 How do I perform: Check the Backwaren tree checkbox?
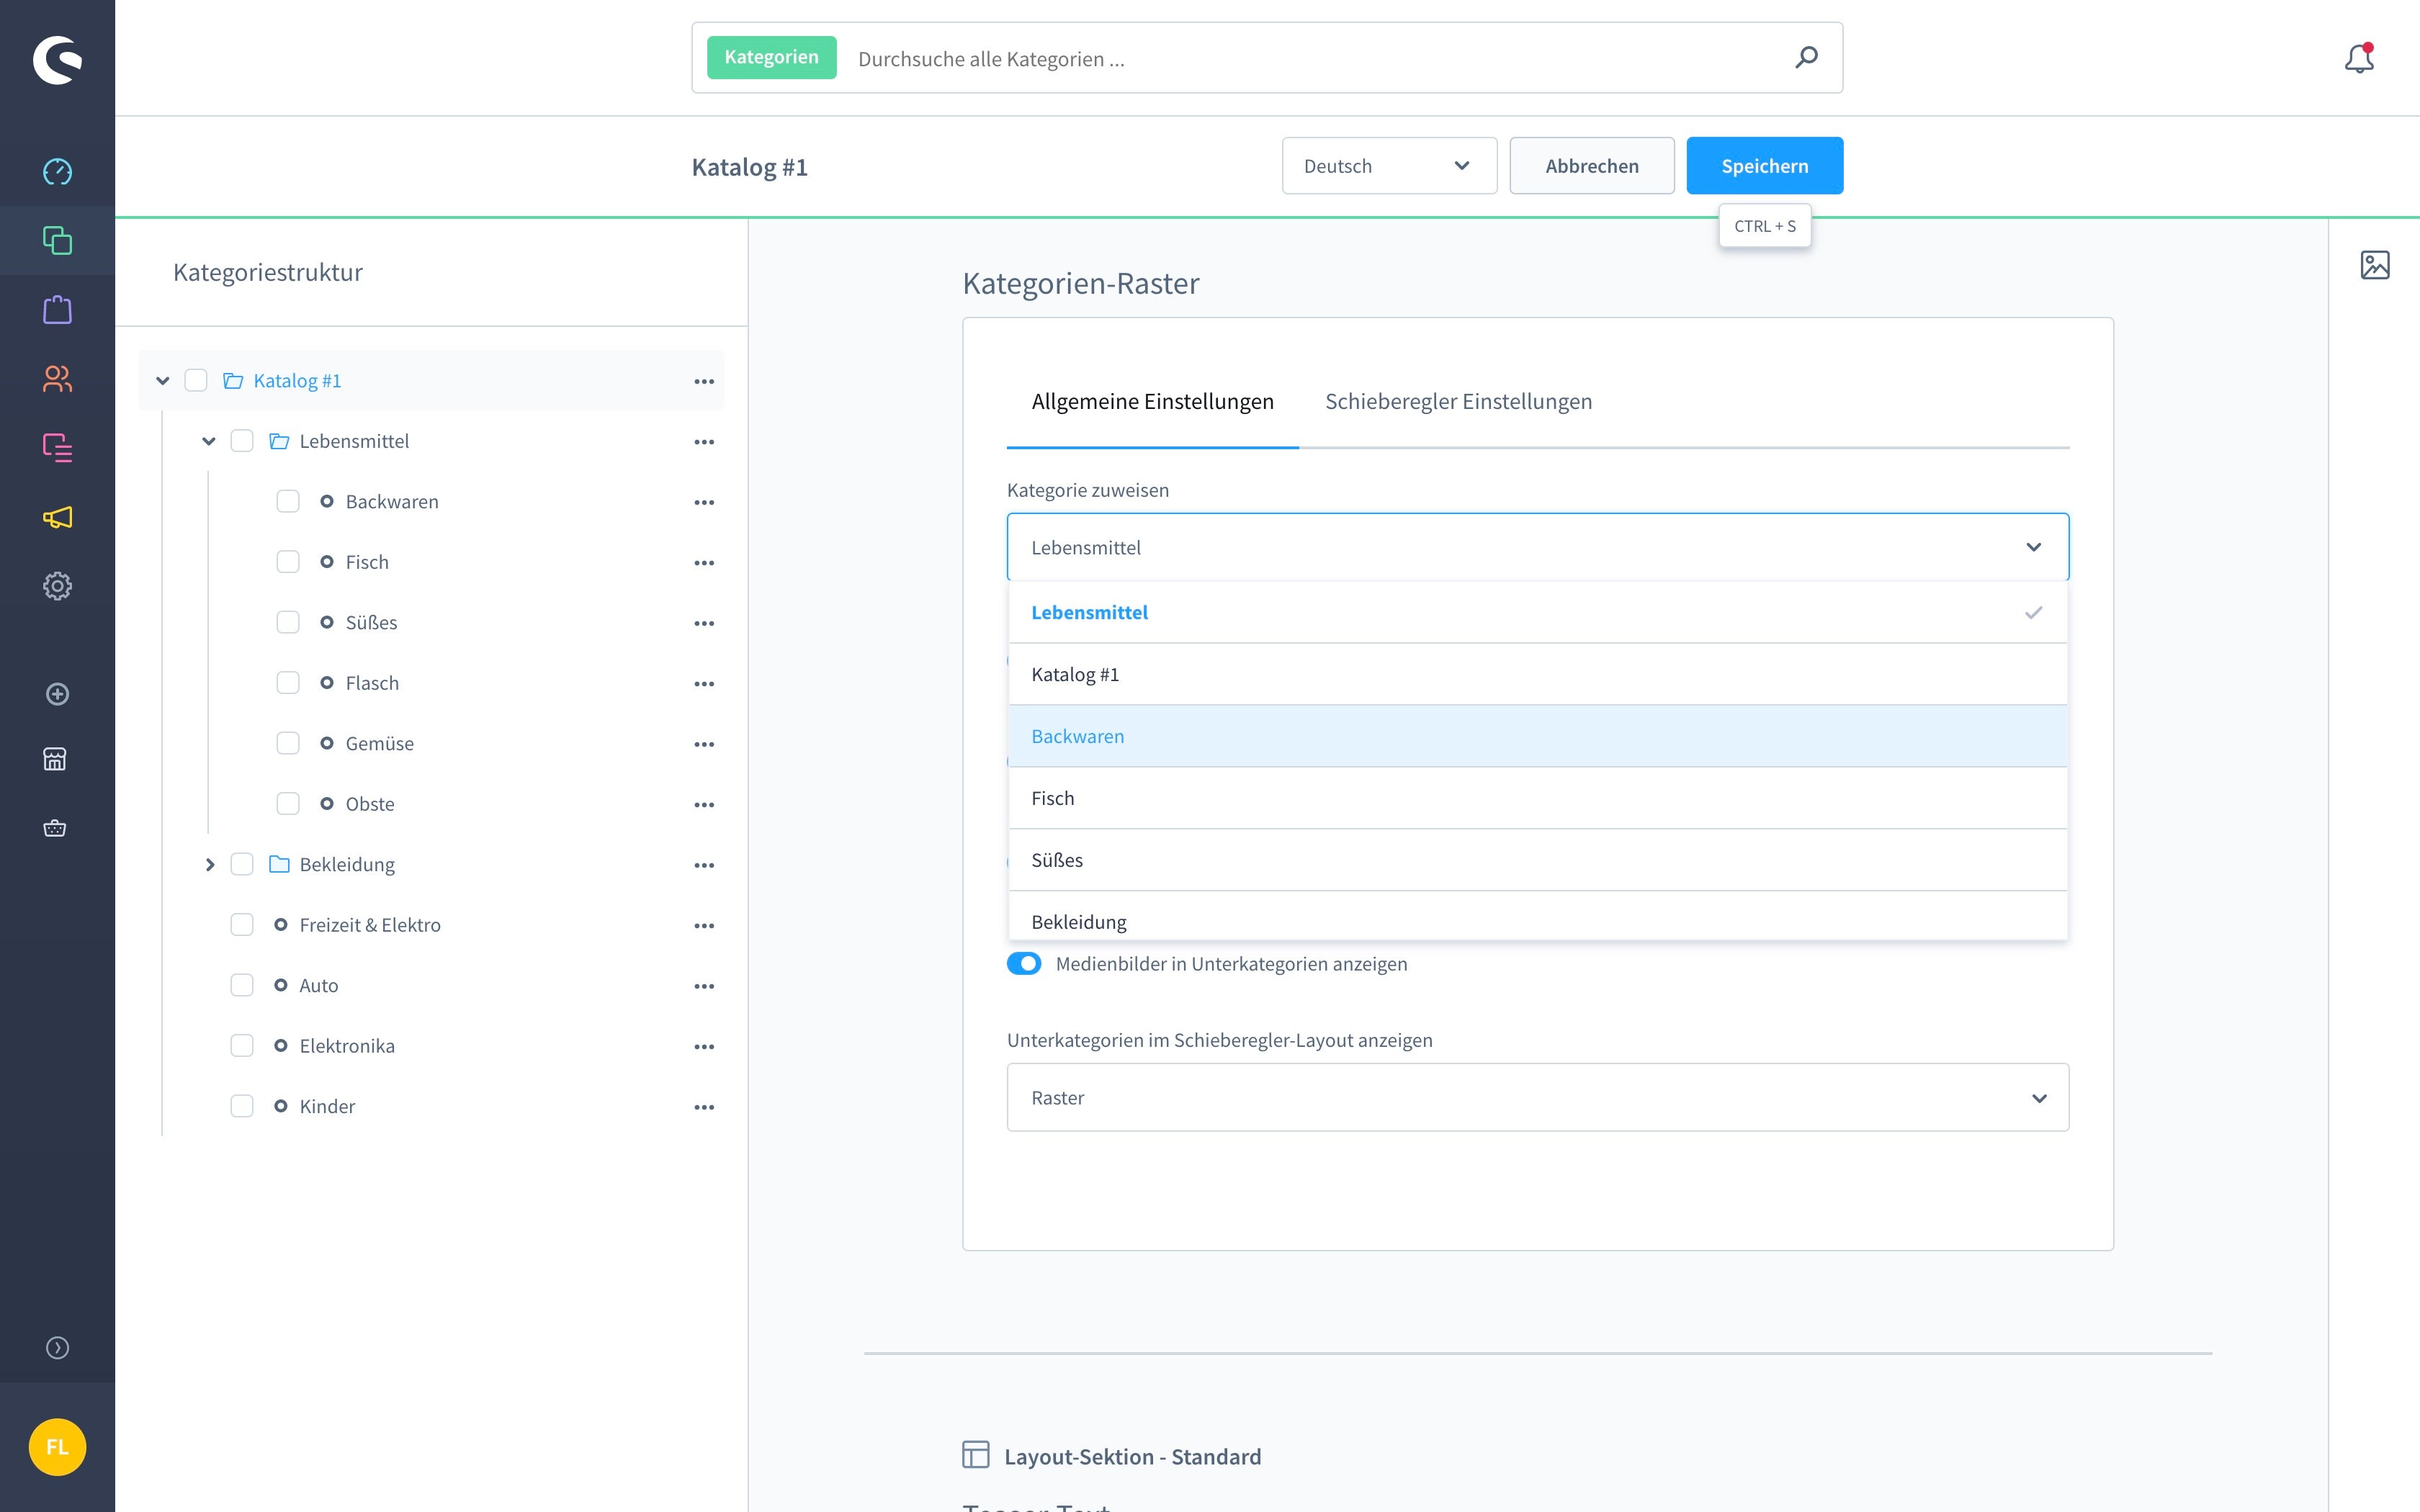(x=288, y=501)
